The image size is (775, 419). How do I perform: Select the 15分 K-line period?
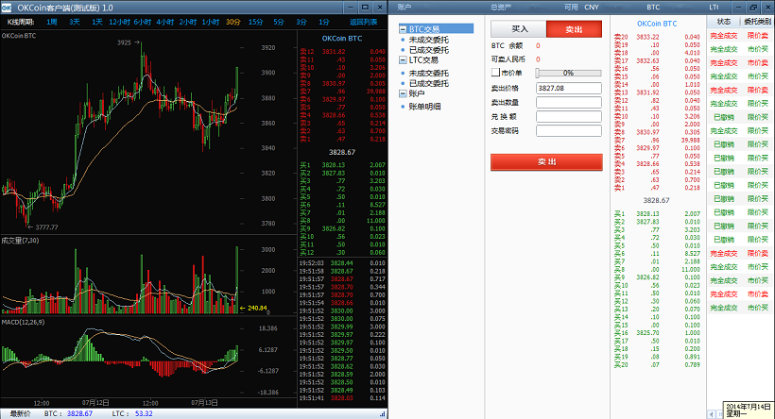coord(255,21)
